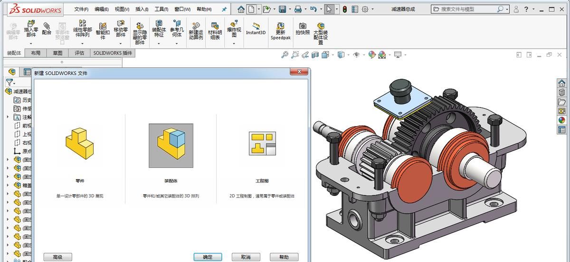Click 参考几何体 (Reference Geometry) tool
Image resolution: width=570 pixels, height=262 pixels.
pyautogui.click(x=177, y=29)
